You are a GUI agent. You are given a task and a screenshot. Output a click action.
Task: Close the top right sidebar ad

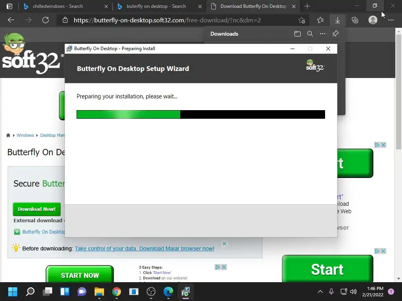[x=383, y=145]
